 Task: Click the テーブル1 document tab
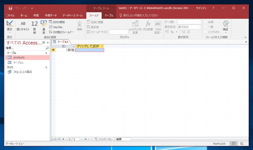pyautogui.click(x=61, y=42)
